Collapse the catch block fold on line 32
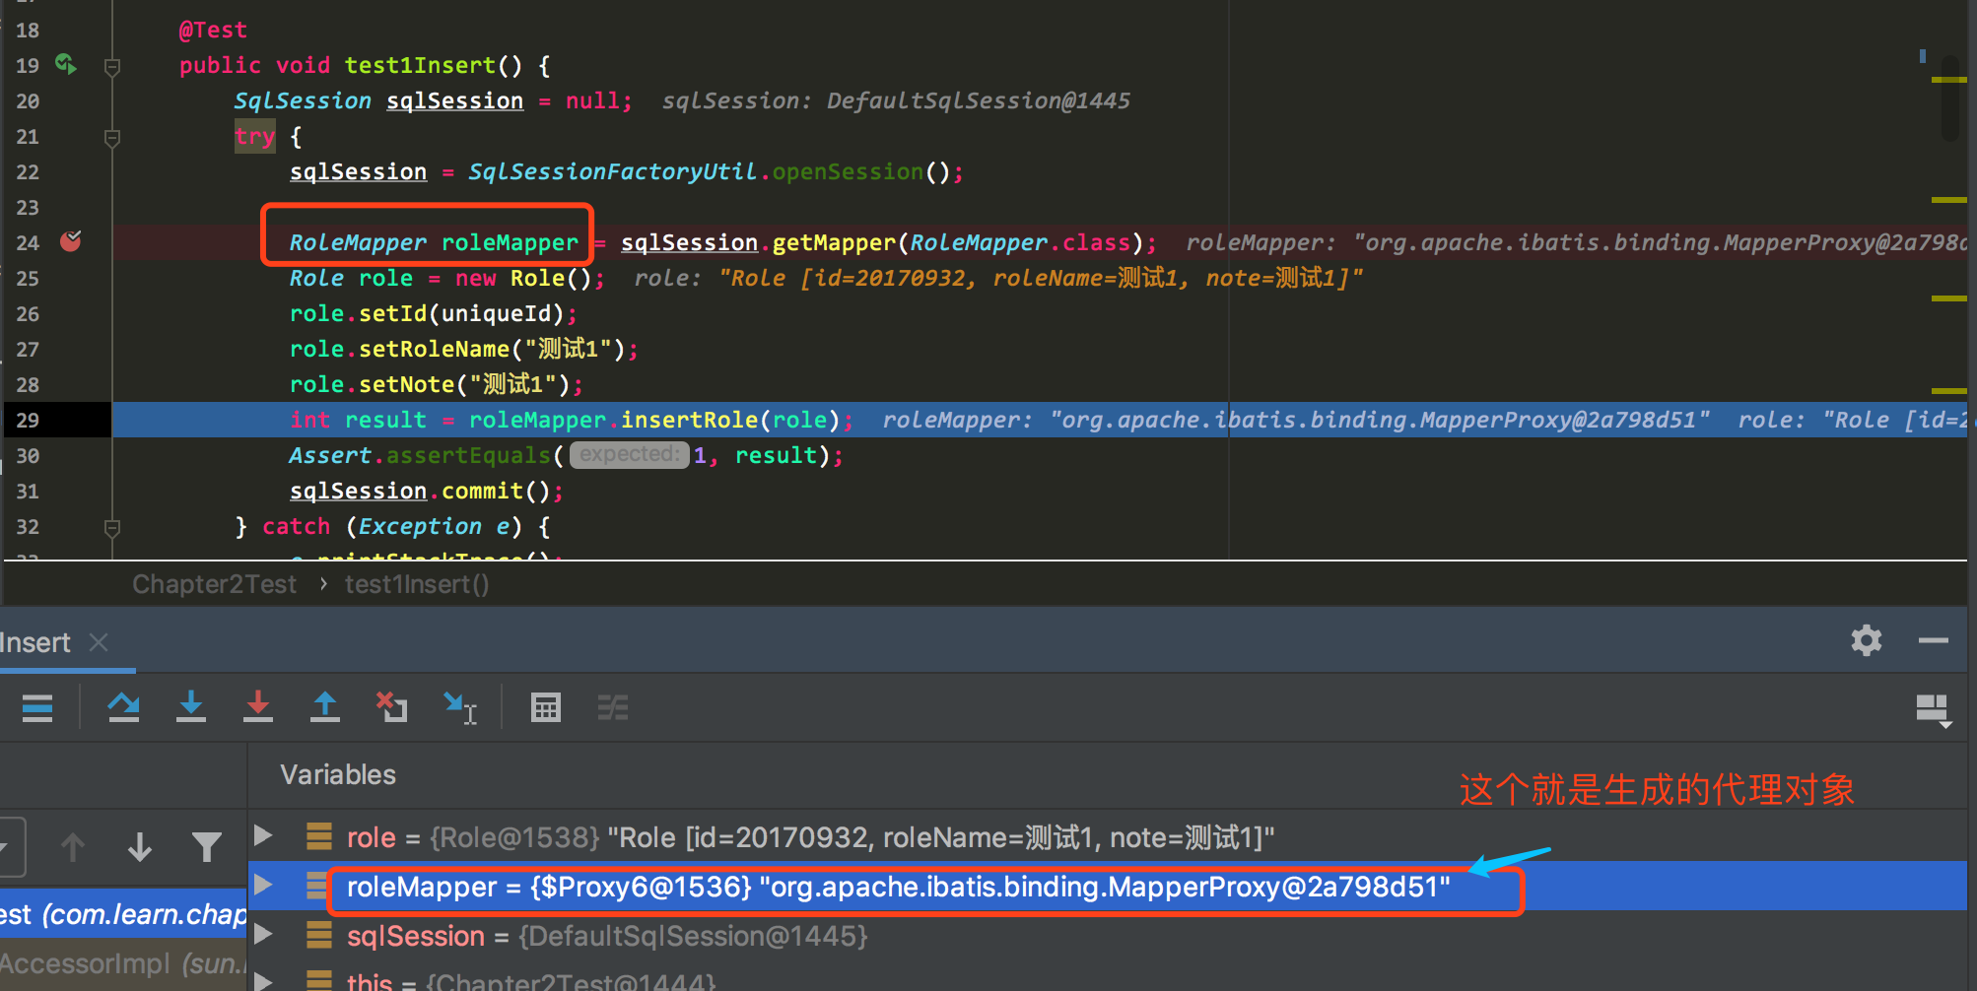The height and width of the screenshot is (991, 1977). (x=112, y=528)
